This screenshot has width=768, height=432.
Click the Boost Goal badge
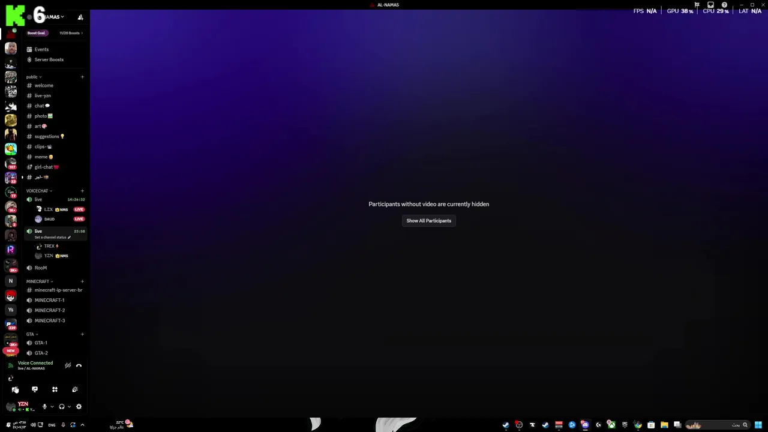pyautogui.click(x=36, y=33)
